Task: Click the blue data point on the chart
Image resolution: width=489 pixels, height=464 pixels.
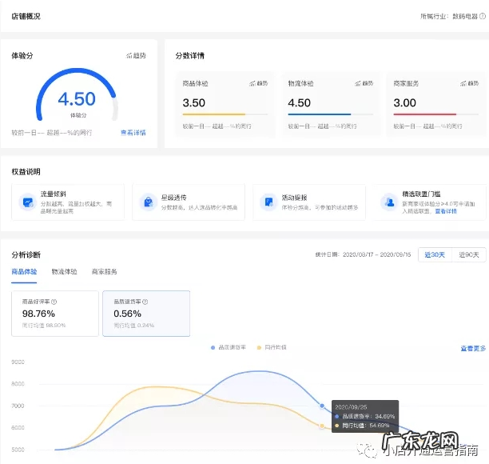Action: point(322,406)
